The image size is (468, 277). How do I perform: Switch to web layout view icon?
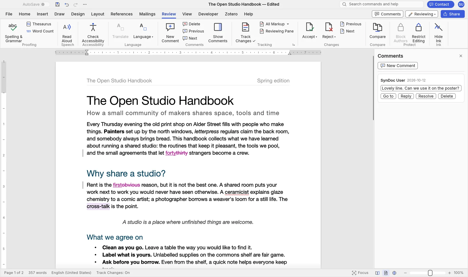[x=394, y=273]
